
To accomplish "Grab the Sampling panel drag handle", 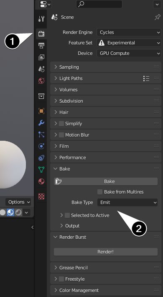I will point(156,67).
